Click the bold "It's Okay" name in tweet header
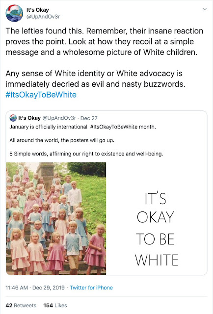The image size is (213, 314). [37, 10]
